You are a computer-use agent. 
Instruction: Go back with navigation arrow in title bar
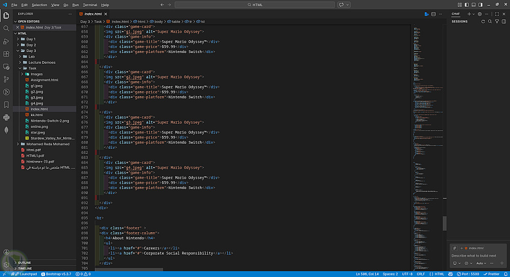[162, 5]
